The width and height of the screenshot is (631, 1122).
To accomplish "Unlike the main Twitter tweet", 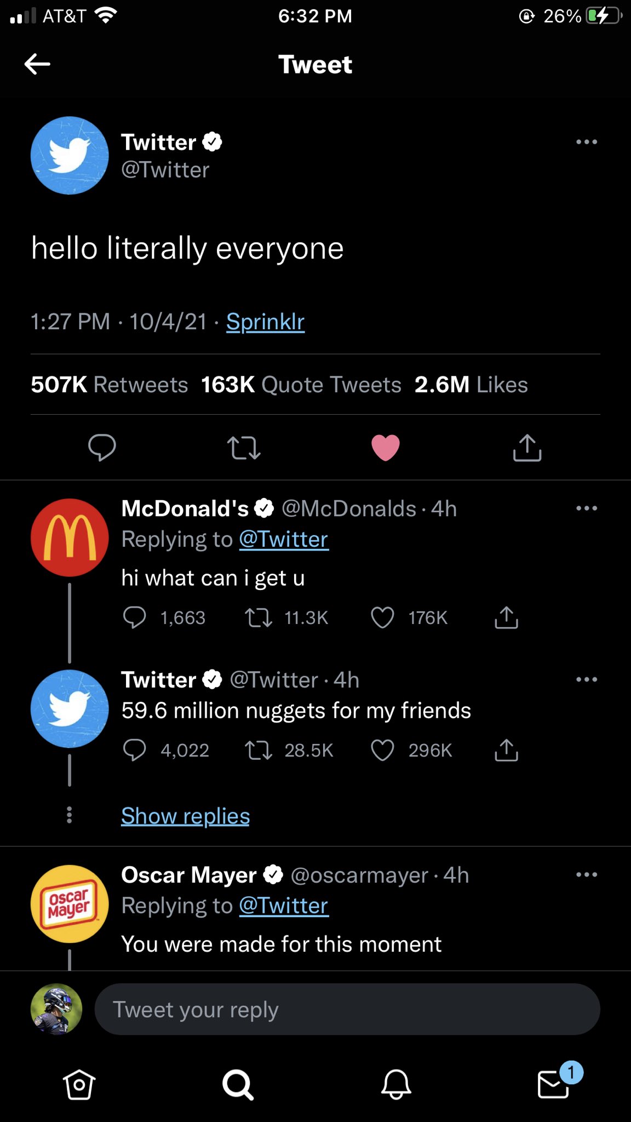I will click(386, 448).
